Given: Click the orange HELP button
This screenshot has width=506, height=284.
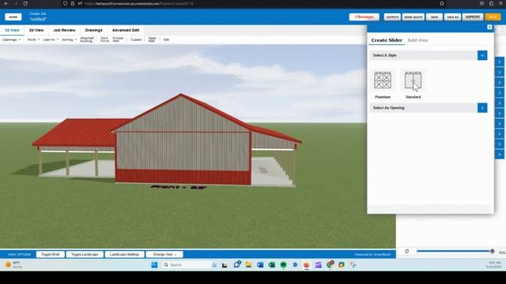Looking at the screenshot, I should tap(493, 17).
